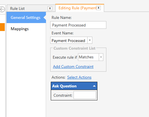The width and height of the screenshot is (149, 117).
Task: Click the Select Actions link
Action: point(79,77)
